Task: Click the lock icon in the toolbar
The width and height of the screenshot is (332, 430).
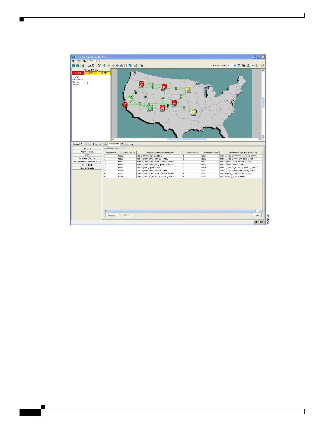Action: [x=84, y=65]
